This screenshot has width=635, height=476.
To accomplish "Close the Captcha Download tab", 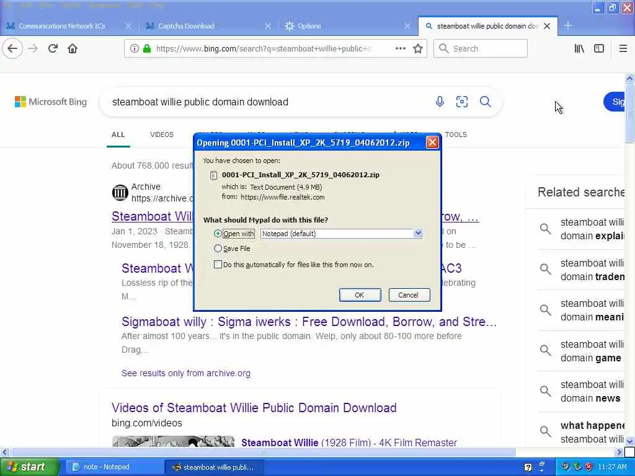I will 268,26.
